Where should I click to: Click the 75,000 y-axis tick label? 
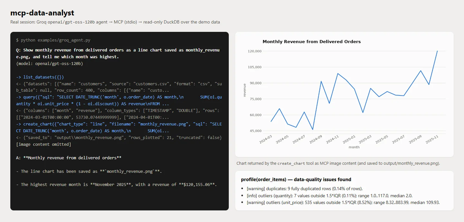pos(256,99)
